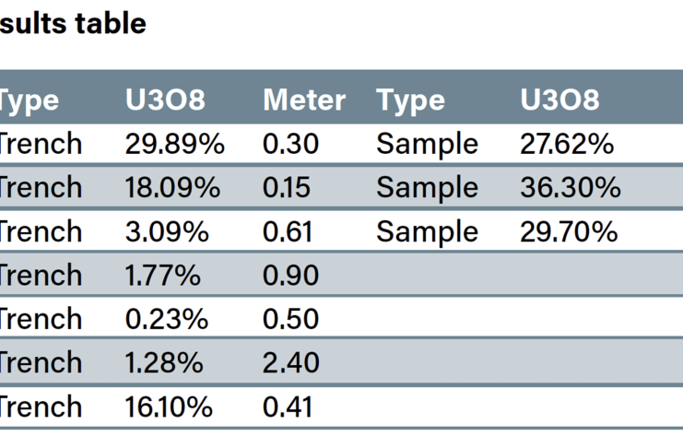This screenshot has width=683, height=448.
Task: Click the 2.40 meter value
Action: click(x=290, y=363)
